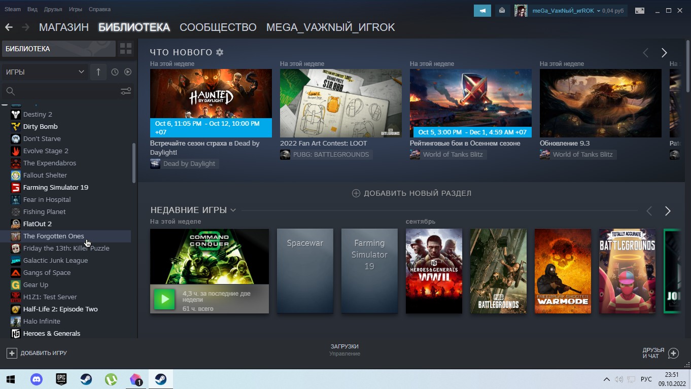This screenshot has width=691, height=389.
Task: Expand the НЕДАВНИЕ ИГРЫ section dropdown
Action: click(x=233, y=210)
